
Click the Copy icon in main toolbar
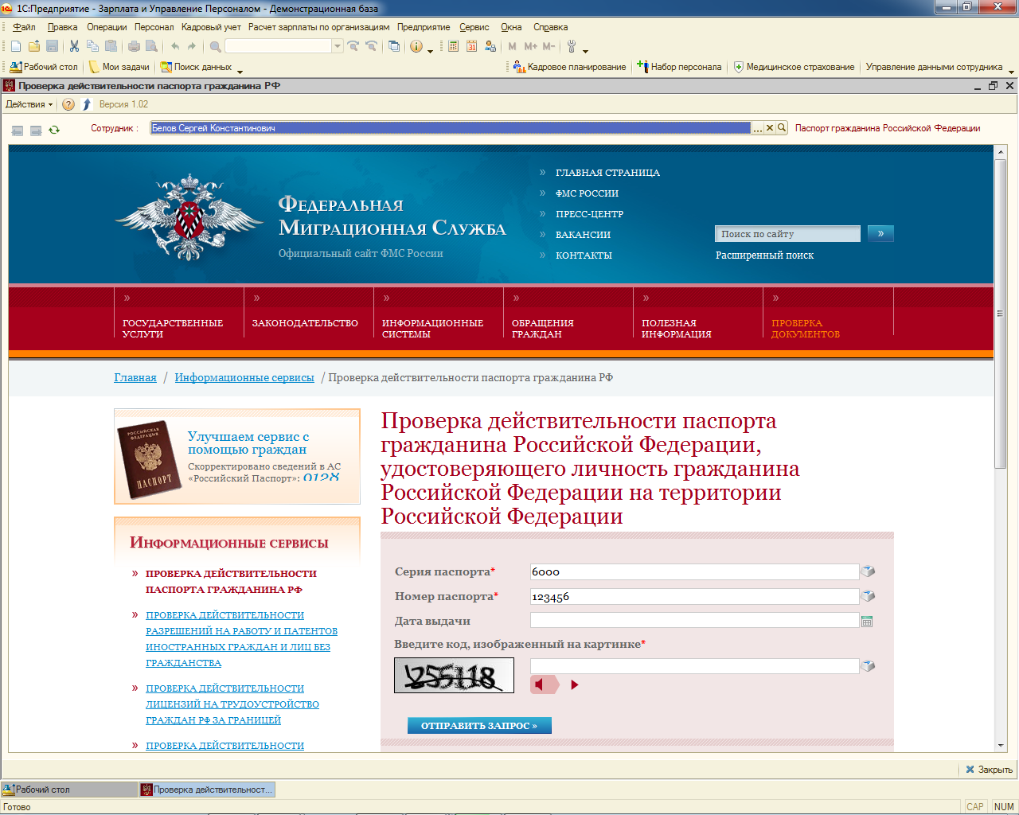tap(92, 47)
